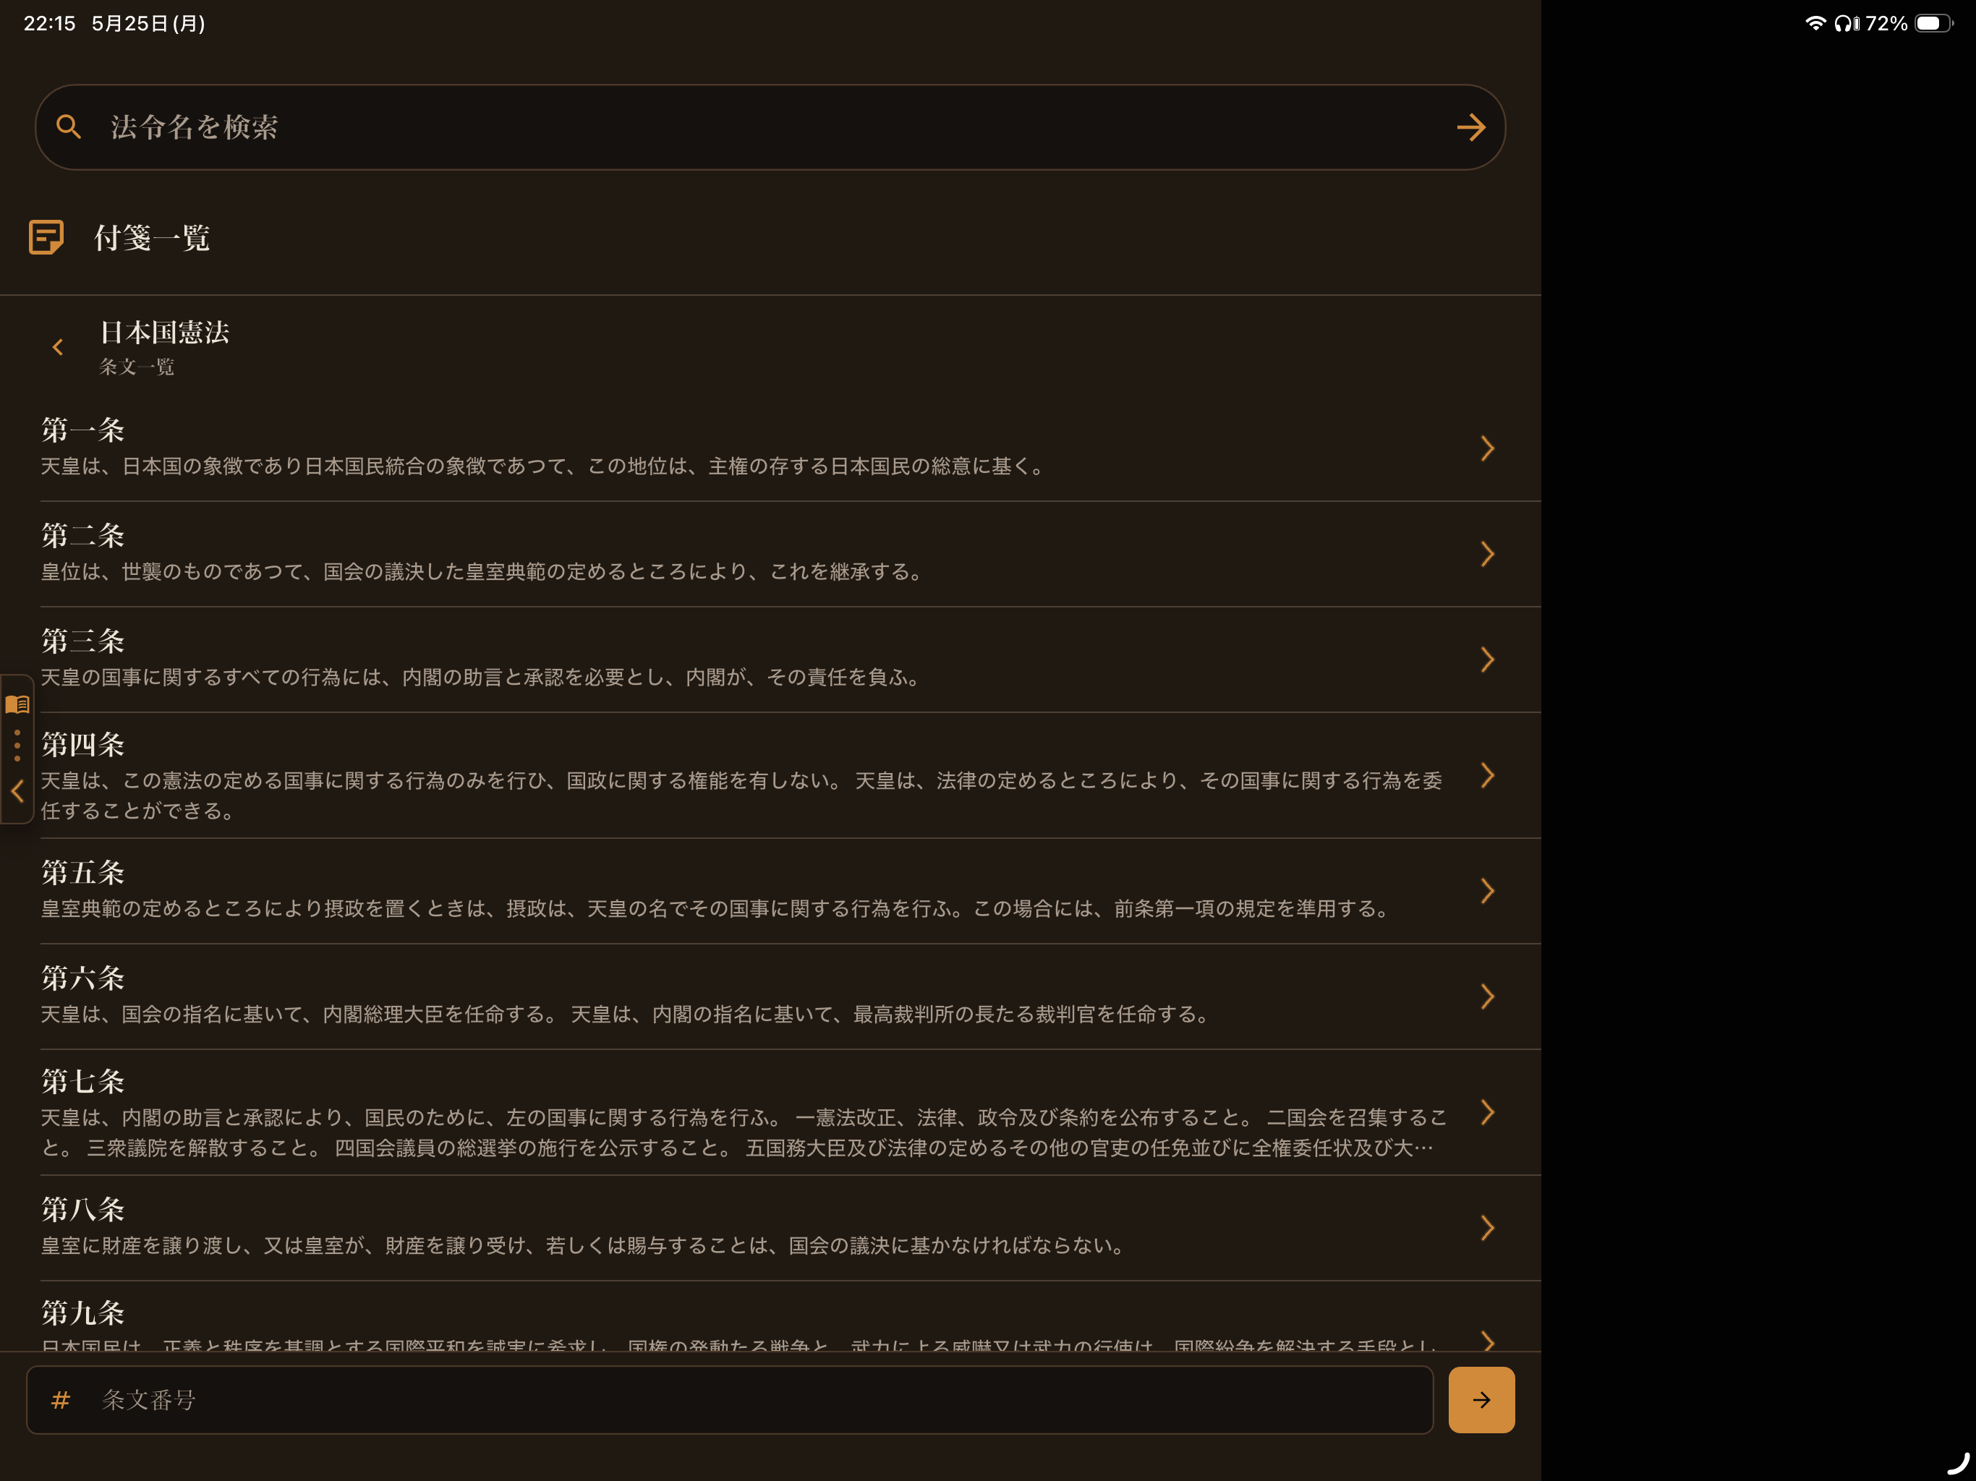The height and width of the screenshot is (1481, 1976).
Task: Expand the 第四条 chevron
Action: point(1486,775)
